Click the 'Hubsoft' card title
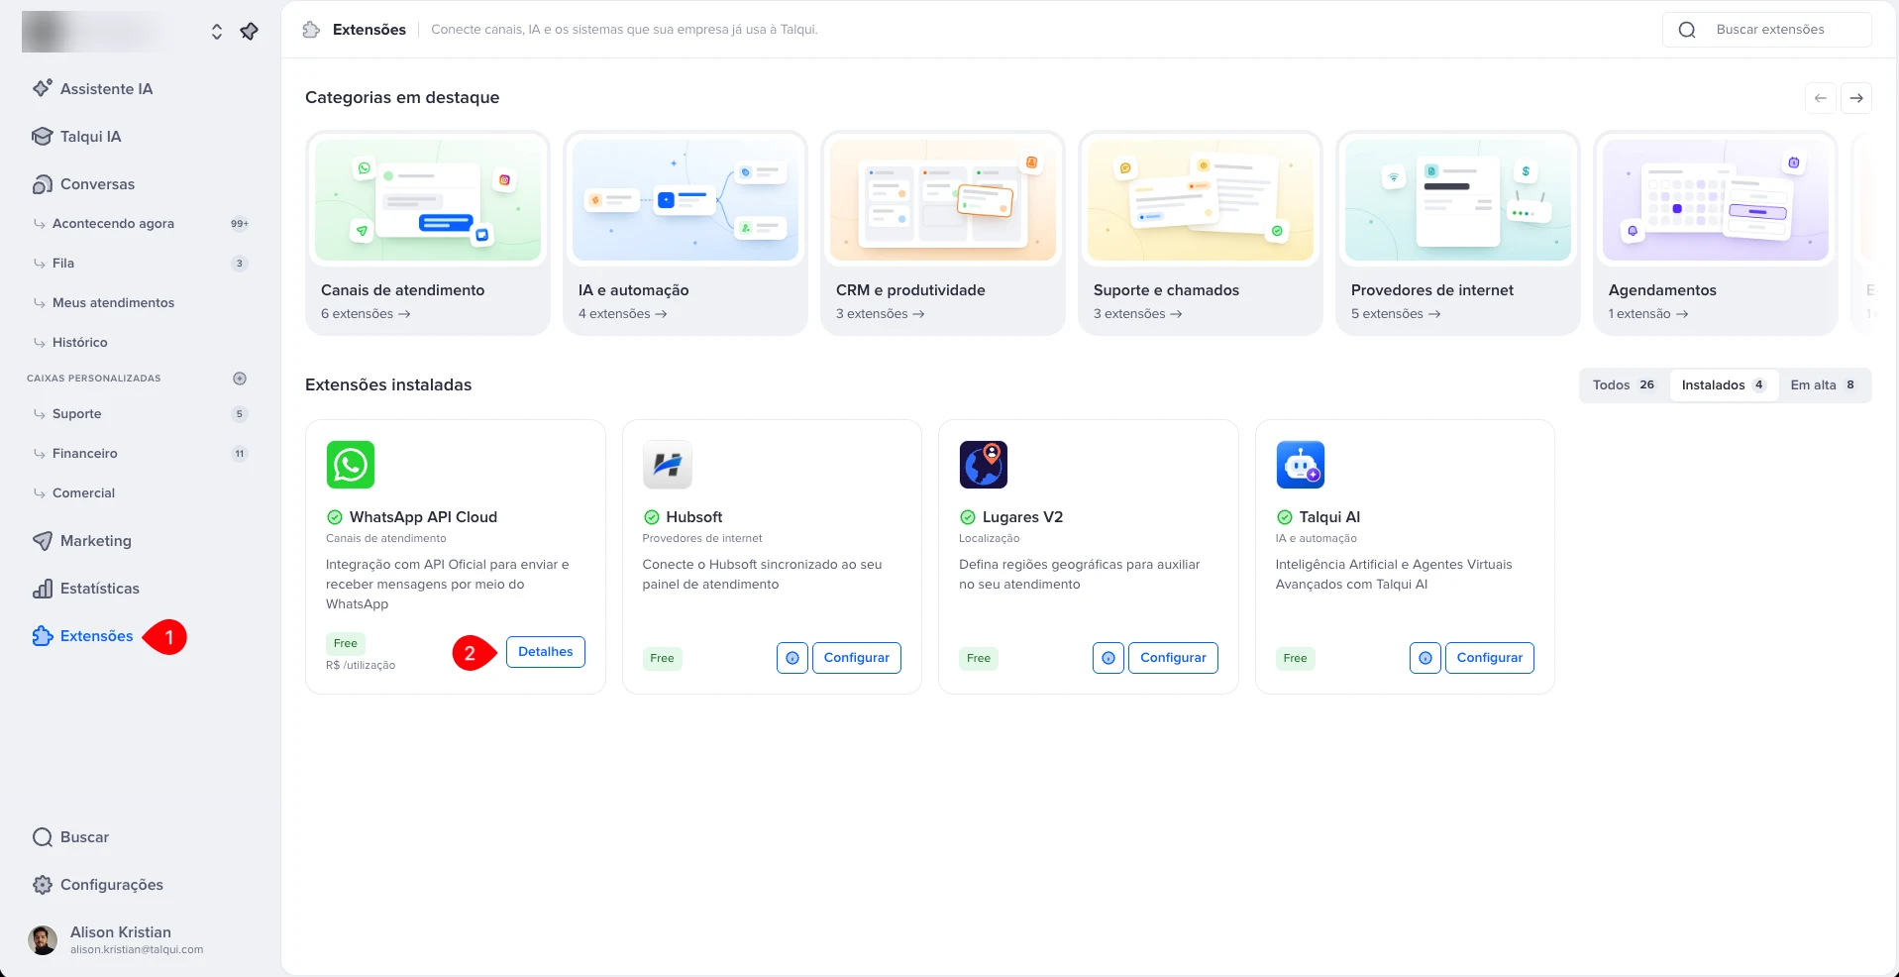Screen dimensions: 1899x977 click(x=694, y=517)
